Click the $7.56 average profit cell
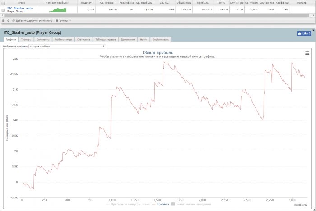This screenshot has height=211, width=316. tap(144, 9)
